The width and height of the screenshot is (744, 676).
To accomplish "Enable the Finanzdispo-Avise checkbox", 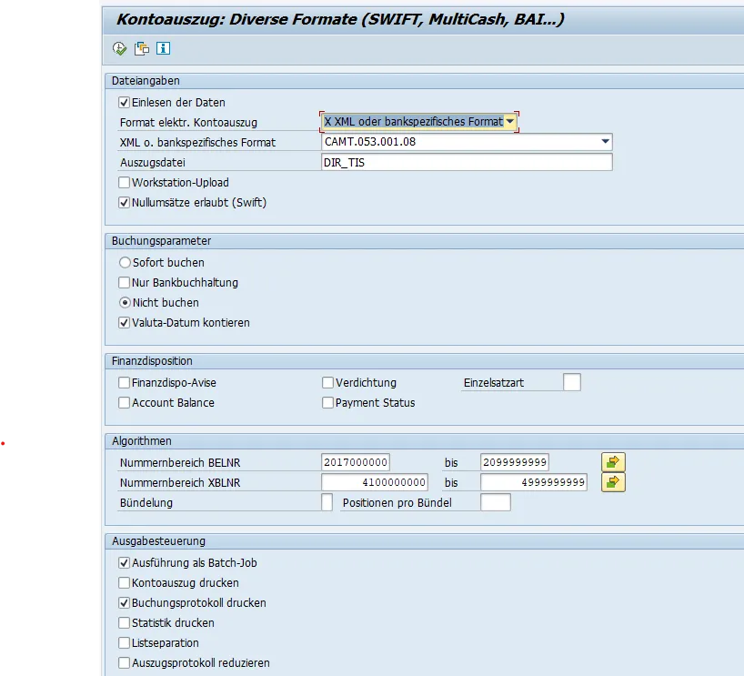I will click(x=125, y=383).
